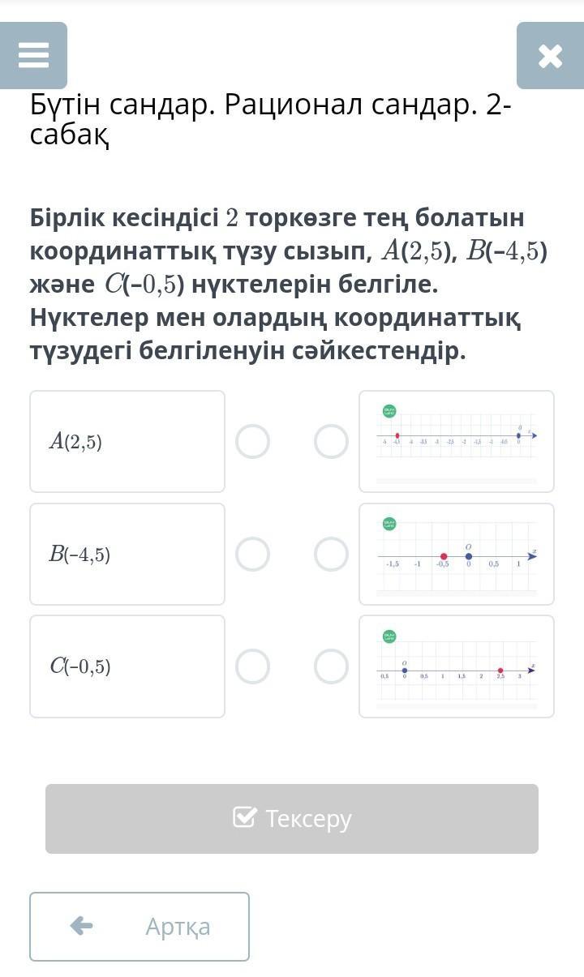Click the C(−0,5) answer card
The height and width of the screenshot is (977, 584).
tap(127, 666)
